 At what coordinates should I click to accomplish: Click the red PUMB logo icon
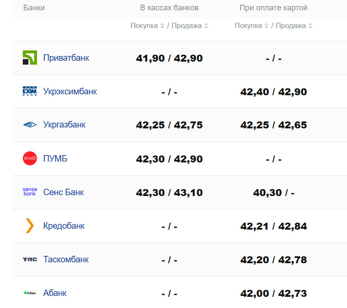pyautogui.click(x=30, y=159)
